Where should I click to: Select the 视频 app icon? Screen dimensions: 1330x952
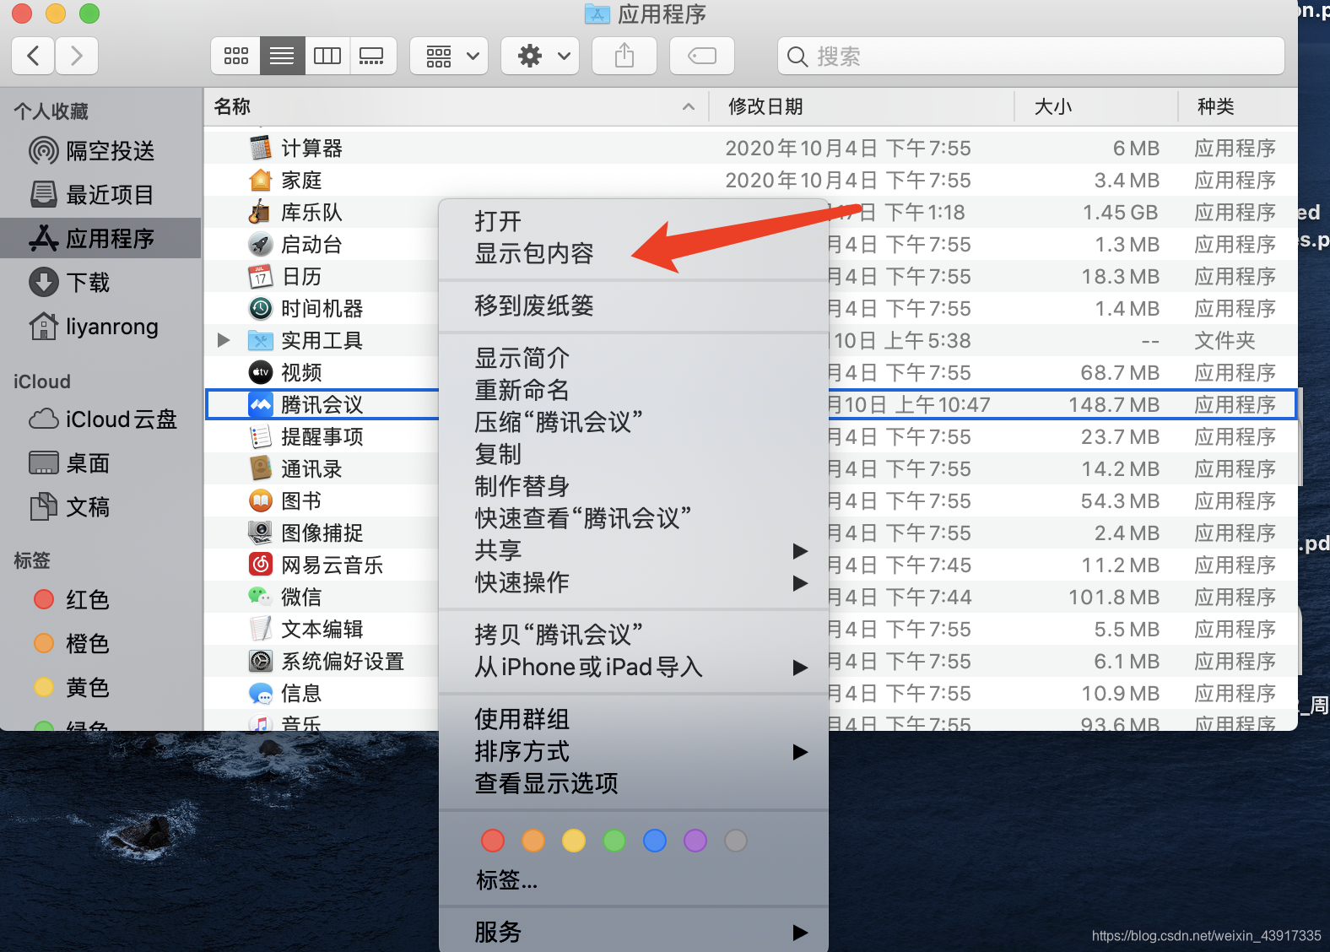(x=261, y=372)
